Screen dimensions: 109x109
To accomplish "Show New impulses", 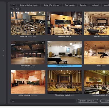I will 70,5.
